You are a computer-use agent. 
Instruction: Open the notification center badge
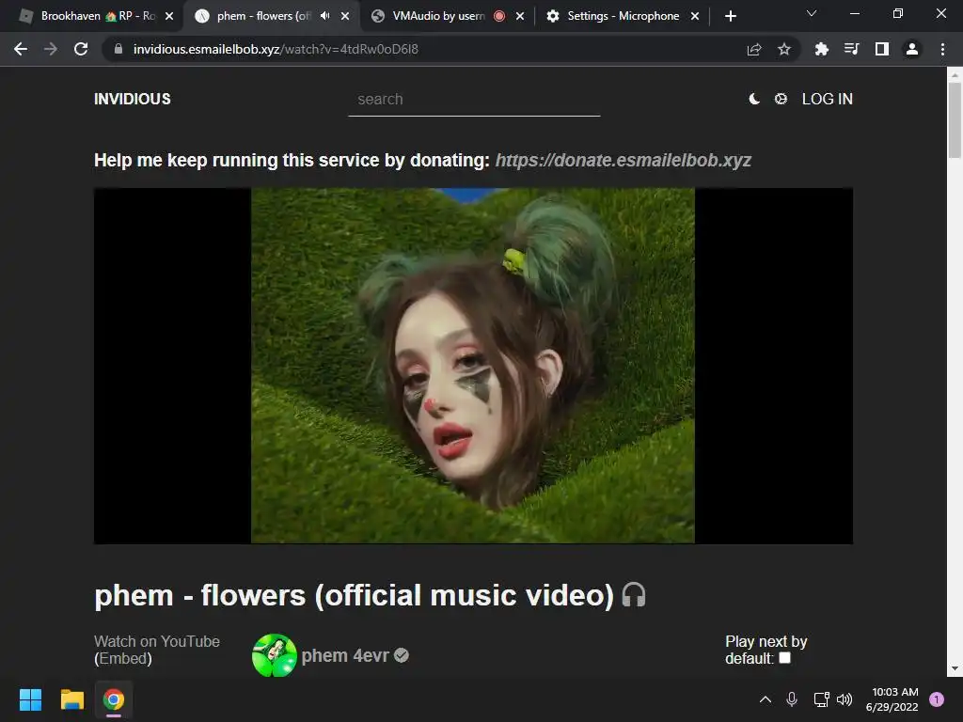pos(937,699)
